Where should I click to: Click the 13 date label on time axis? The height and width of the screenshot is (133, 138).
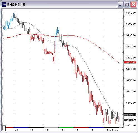(61, 130)
